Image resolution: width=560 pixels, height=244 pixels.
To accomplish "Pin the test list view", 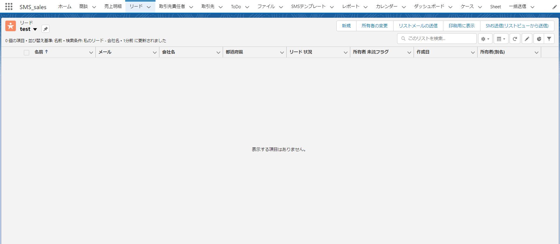I will [x=45, y=29].
